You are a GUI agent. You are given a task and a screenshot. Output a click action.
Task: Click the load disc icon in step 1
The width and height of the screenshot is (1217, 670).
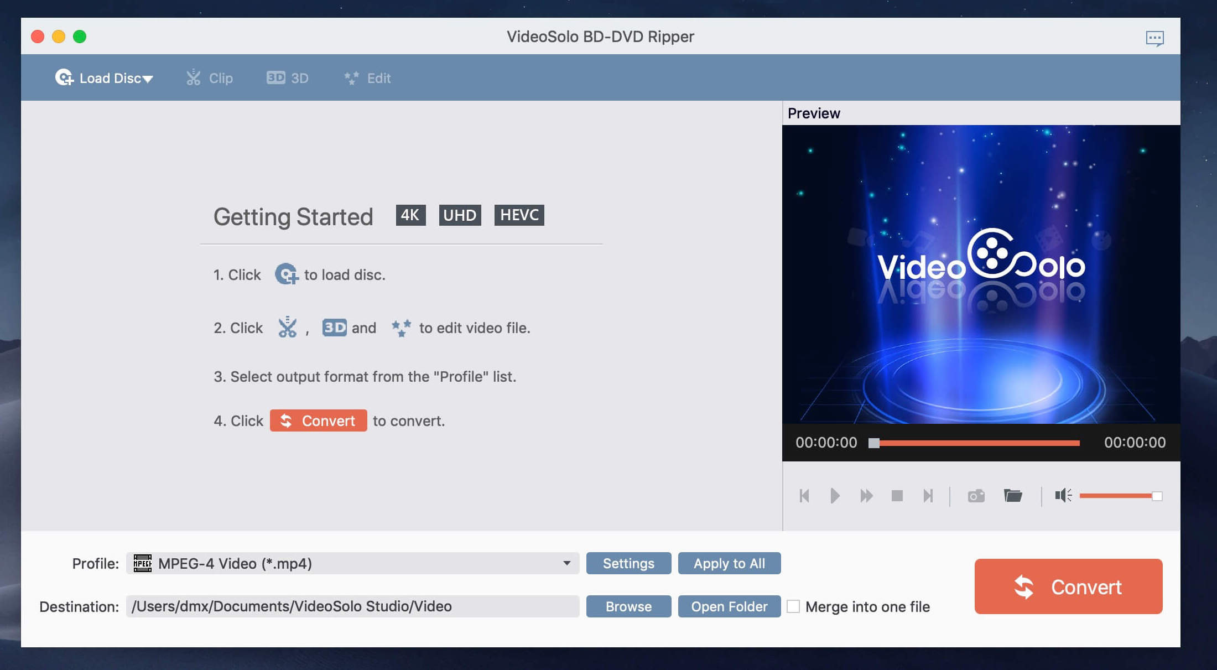287,274
